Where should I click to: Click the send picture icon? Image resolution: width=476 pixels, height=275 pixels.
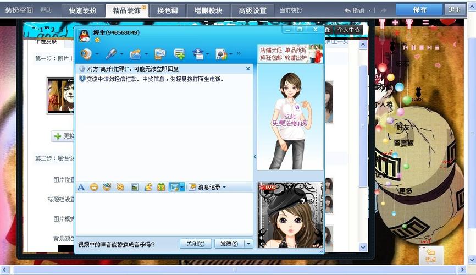135,187
